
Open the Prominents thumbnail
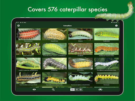coord(107,78)
